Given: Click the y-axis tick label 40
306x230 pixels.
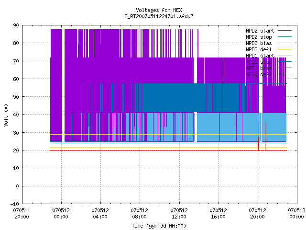Looking at the screenshot, I should (x=16, y=115).
